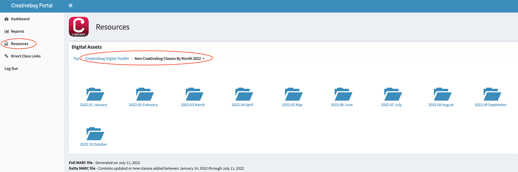Open the August folder icon

[x=443, y=94]
